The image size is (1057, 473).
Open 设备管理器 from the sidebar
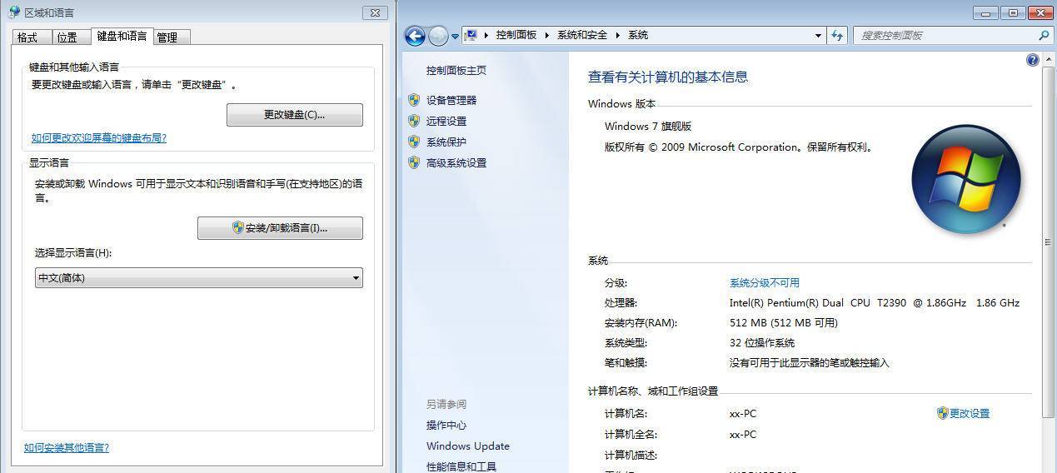tap(451, 100)
